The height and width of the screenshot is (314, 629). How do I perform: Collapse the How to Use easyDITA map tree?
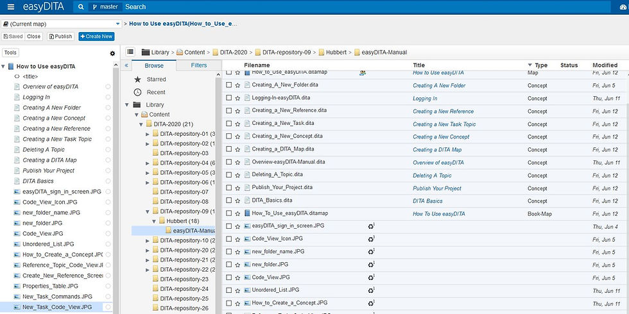(3, 67)
